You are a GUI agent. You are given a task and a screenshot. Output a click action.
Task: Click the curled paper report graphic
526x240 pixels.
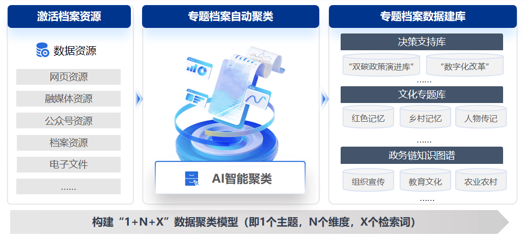point(265,60)
